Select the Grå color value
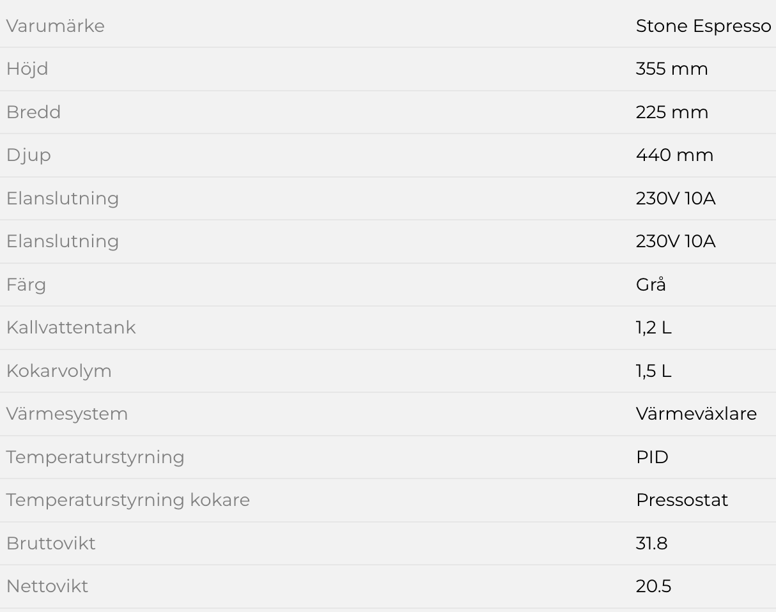Viewport: 776px width, 612px height. coord(651,284)
